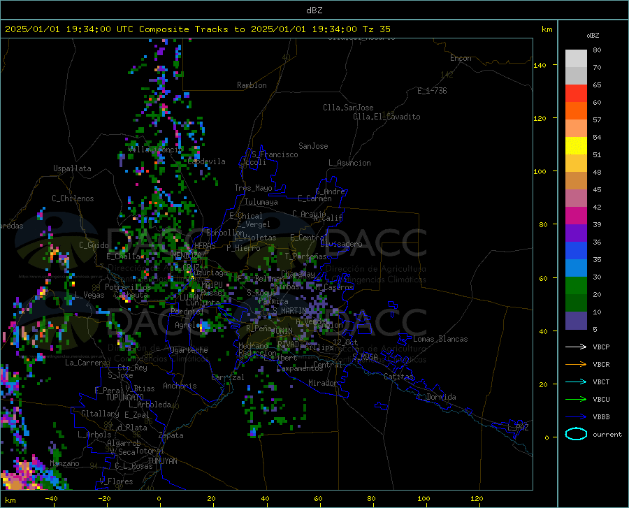The width and height of the screenshot is (629, 508).
Task: Click the La_Carrera label
Action: [x=86, y=363]
